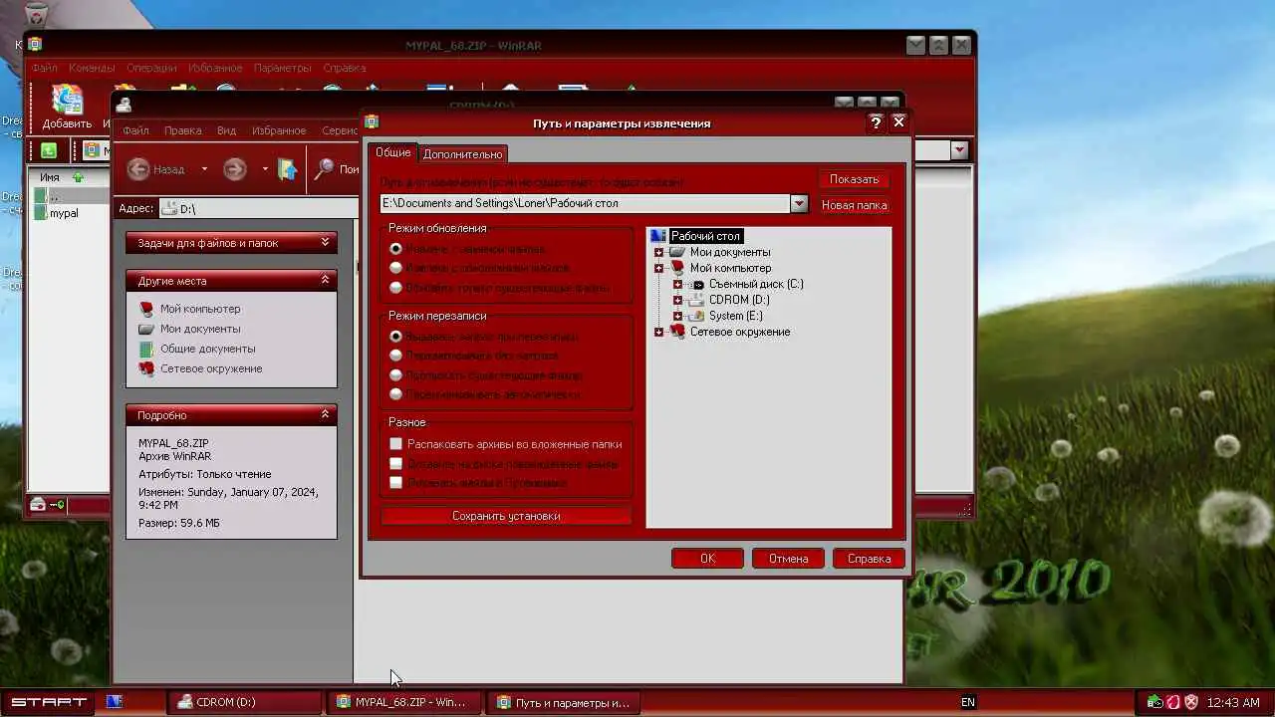
Task: Select Сетевое окружение in the folder tree
Action: (x=740, y=332)
